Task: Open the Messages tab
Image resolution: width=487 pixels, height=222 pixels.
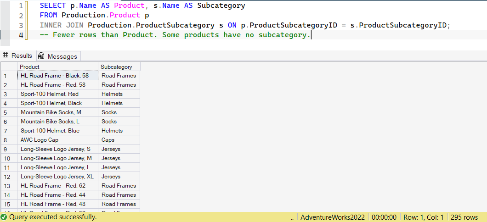Action: tap(58, 56)
